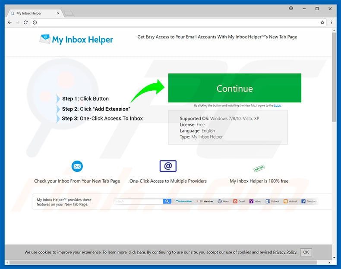Screen dimensions: 341x269
Task: Open the Chrome three-dot menu
Action: [332, 22]
